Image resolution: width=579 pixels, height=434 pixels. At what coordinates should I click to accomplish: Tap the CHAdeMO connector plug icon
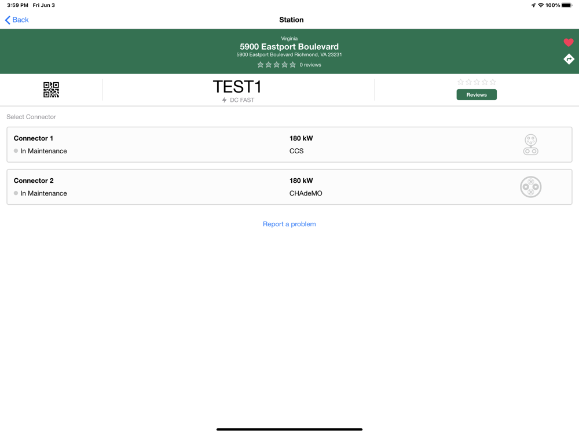pos(530,187)
